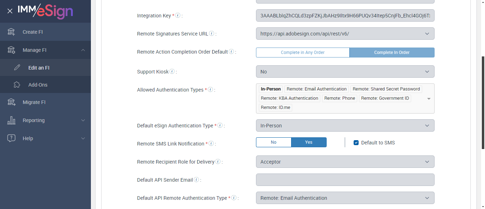The image size is (485, 209).
Task: Expand the Reporting sidebar menu
Action: (x=45, y=120)
